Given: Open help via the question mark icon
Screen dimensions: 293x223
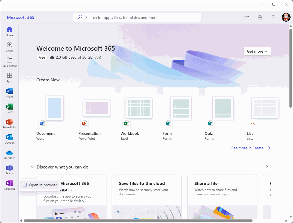Looking at the screenshot, I should point(273,18).
